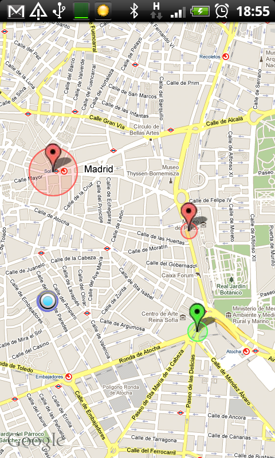Tap the battery charging indicator
Image resolution: width=275 pixels, height=458 pixels.
pos(200,11)
